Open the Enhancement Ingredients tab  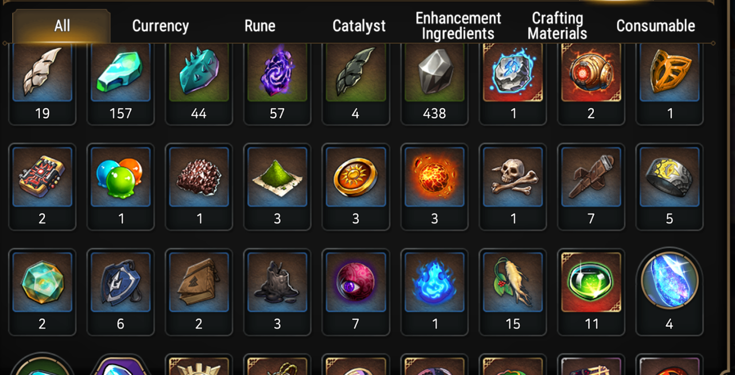[x=458, y=26]
